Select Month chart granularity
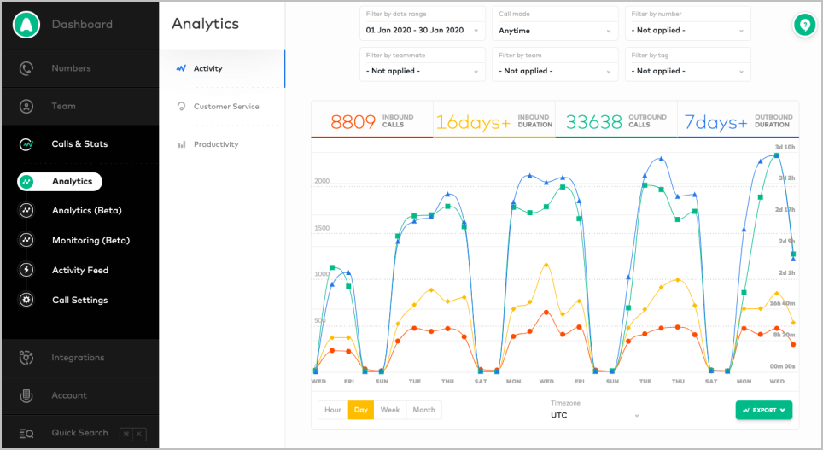823x450 pixels. point(423,410)
